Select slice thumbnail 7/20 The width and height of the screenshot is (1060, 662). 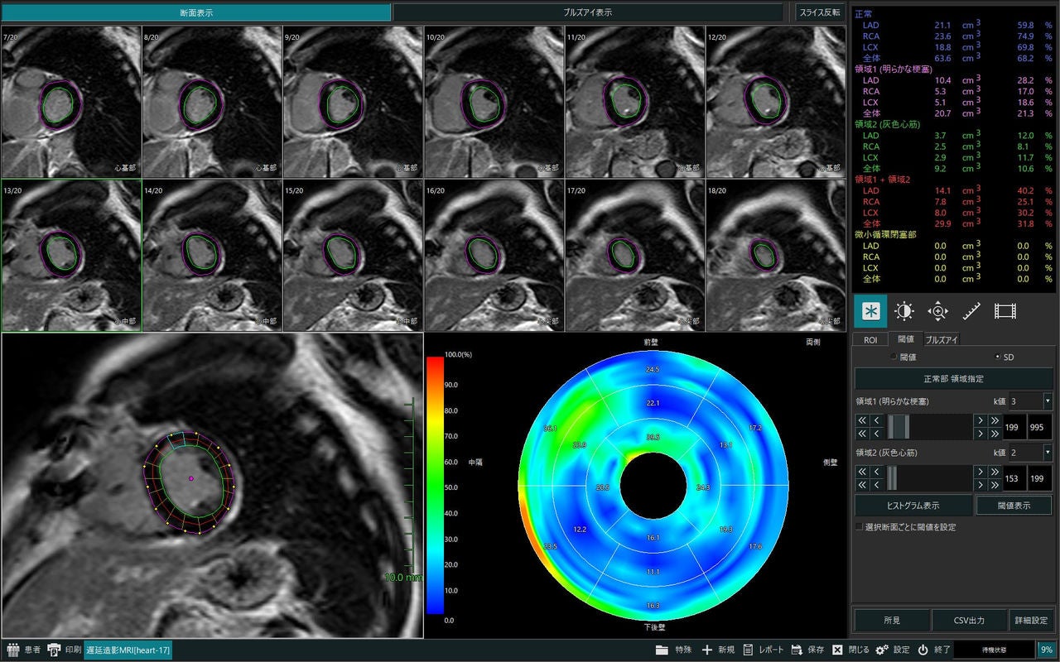click(71, 102)
